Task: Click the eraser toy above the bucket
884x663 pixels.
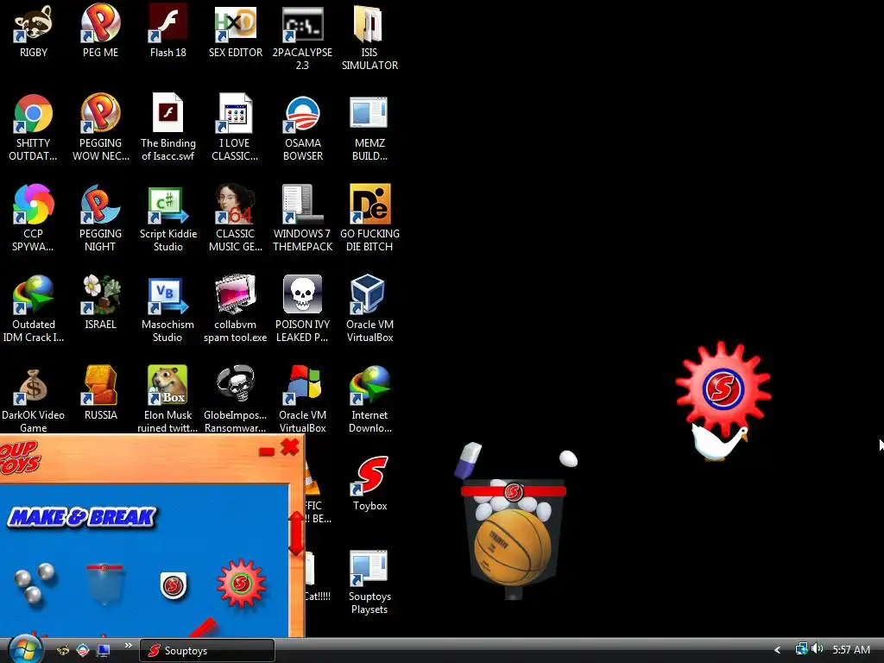Action: 468,459
